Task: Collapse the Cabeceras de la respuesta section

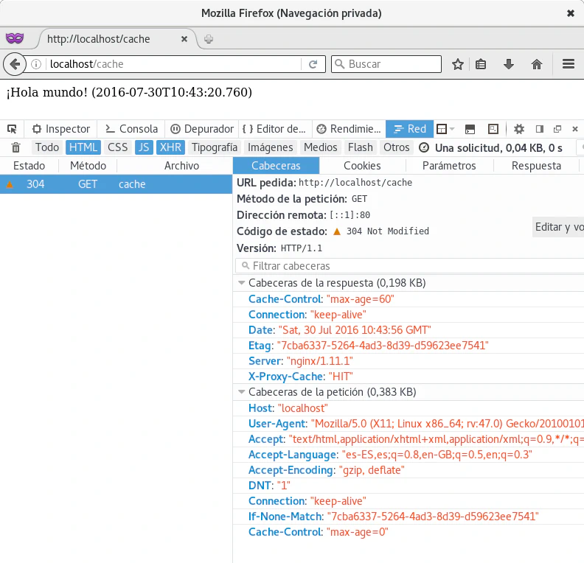Action: tap(241, 283)
